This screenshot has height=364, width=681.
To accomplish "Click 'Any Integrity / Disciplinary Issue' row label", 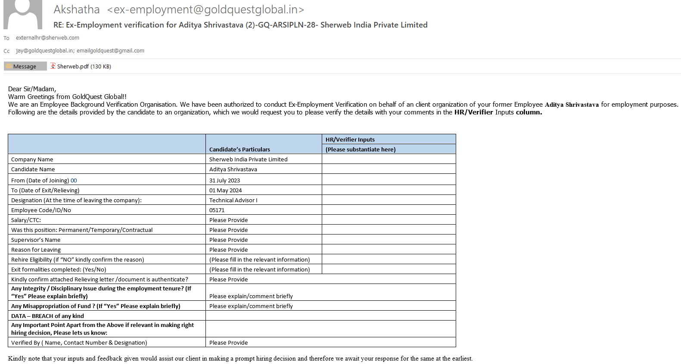I will click(101, 292).
